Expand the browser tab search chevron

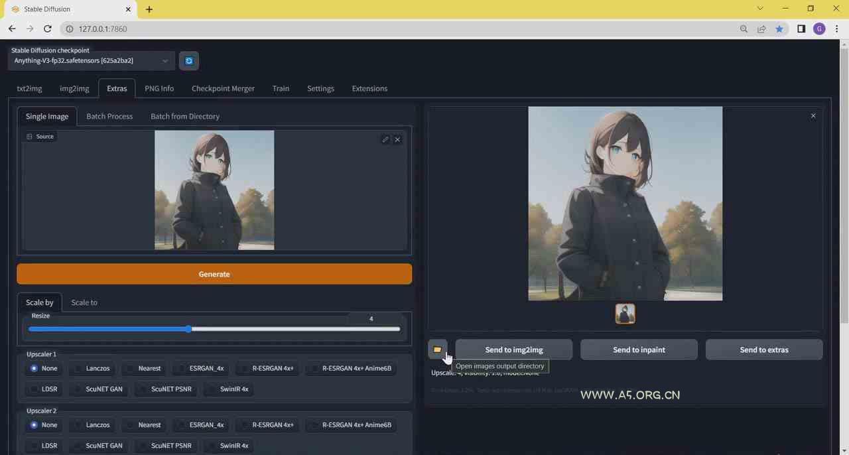point(759,9)
